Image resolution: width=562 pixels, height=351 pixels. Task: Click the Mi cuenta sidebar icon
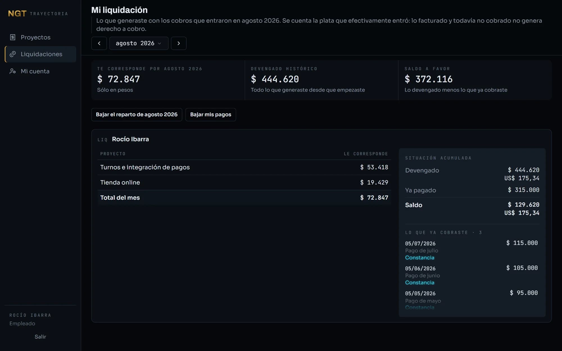[x=13, y=71]
